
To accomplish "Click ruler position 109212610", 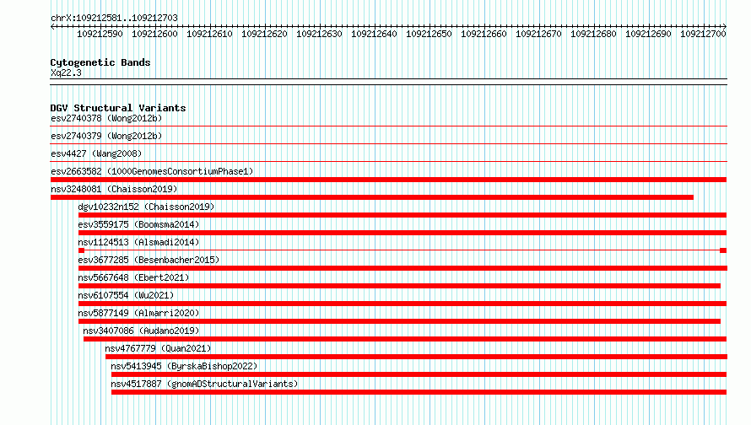I will click(209, 34).
